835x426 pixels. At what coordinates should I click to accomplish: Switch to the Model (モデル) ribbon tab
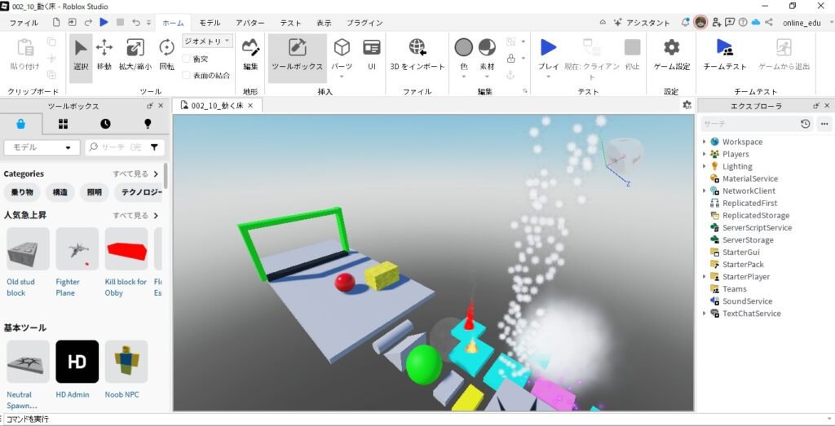click(210, 23)
